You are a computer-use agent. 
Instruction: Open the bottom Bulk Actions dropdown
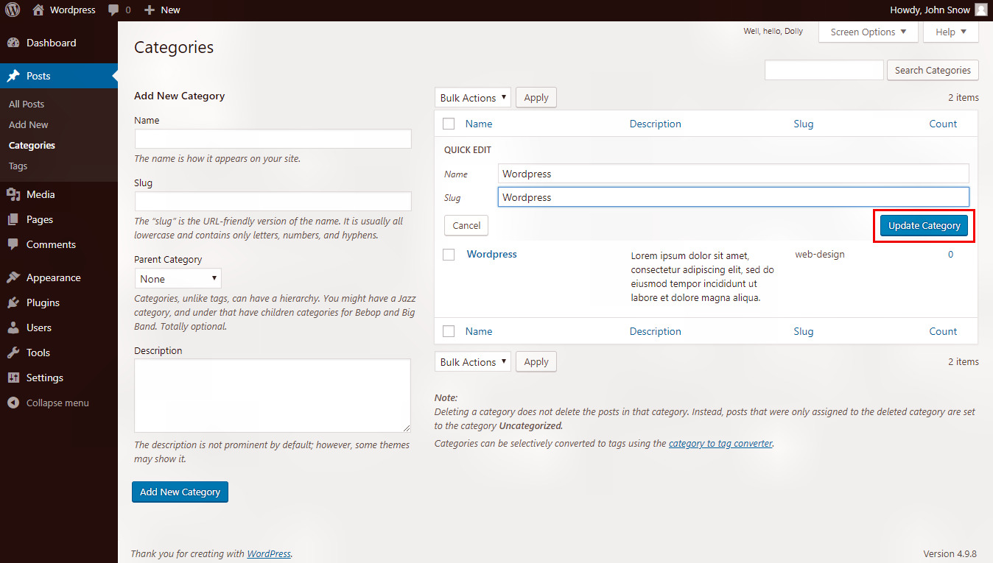tap(473, 361)
